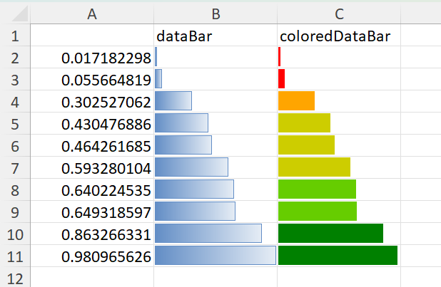Click the blue data bar in row 9

click(195, 212)
